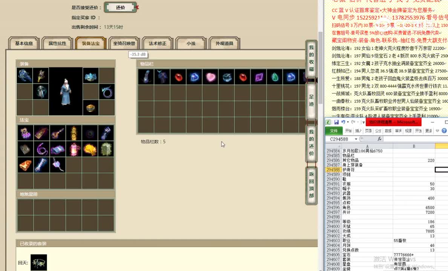Open the 数据 ribbon tab in Excel

(388, 130)
